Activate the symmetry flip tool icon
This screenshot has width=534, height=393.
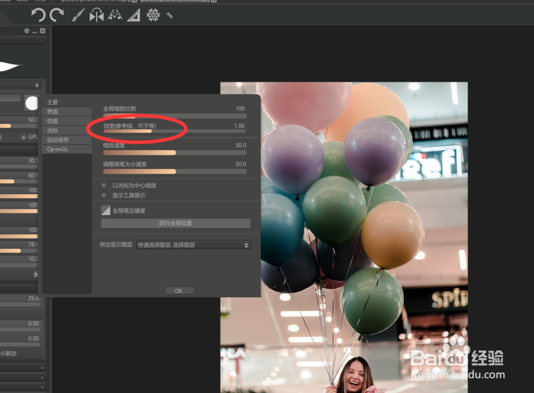coord(97,15)
